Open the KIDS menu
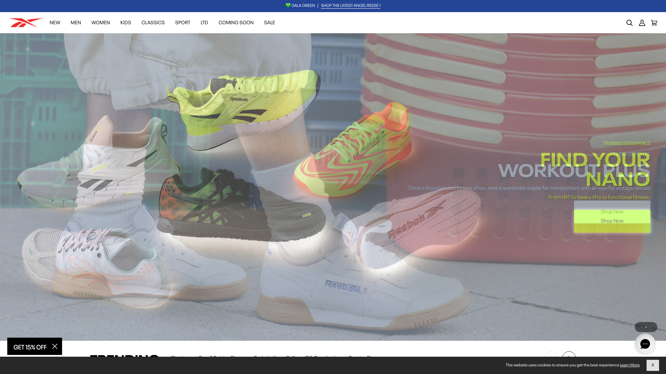The width and height of the screenshot is (666, 374). click(x=126, y=23)
